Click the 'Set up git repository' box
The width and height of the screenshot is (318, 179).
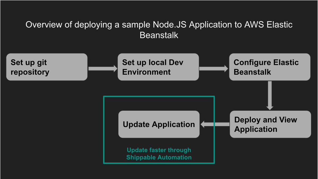coord(47,67)
